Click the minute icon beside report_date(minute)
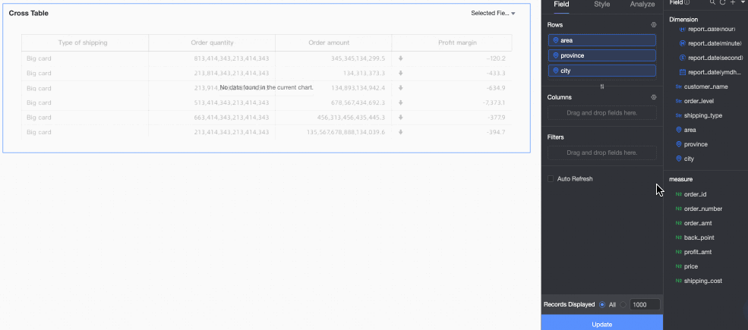 pos(683,43)
